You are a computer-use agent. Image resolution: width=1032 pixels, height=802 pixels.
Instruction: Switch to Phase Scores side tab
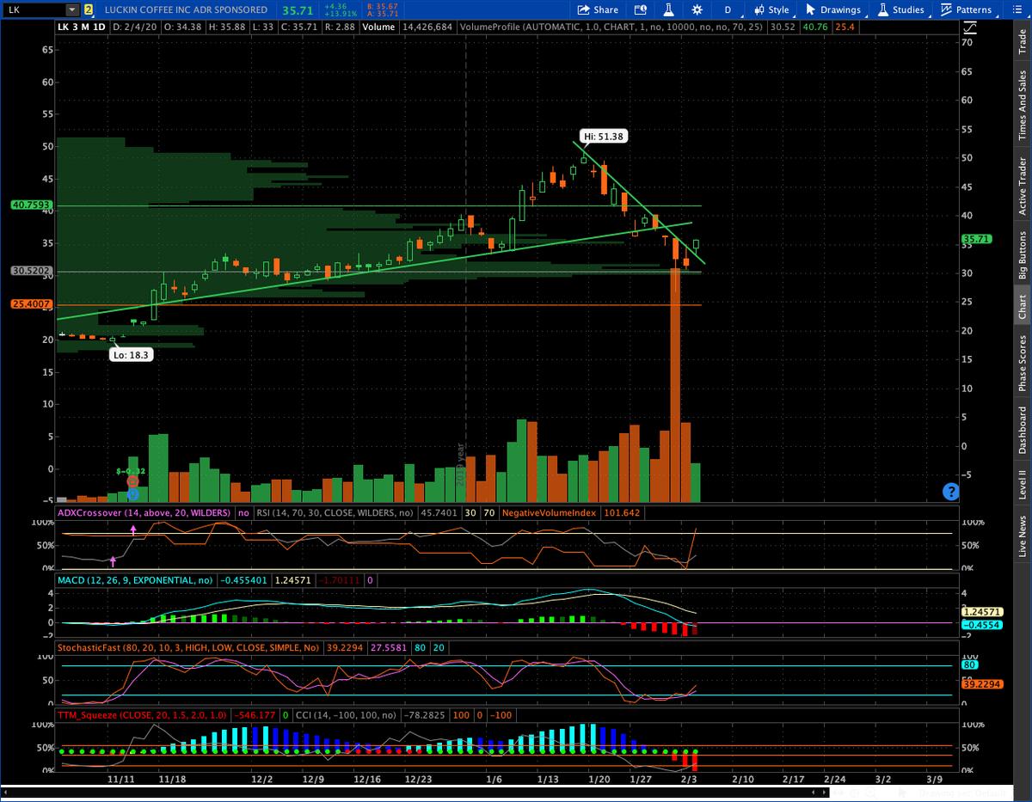(x=1022, y=363)
